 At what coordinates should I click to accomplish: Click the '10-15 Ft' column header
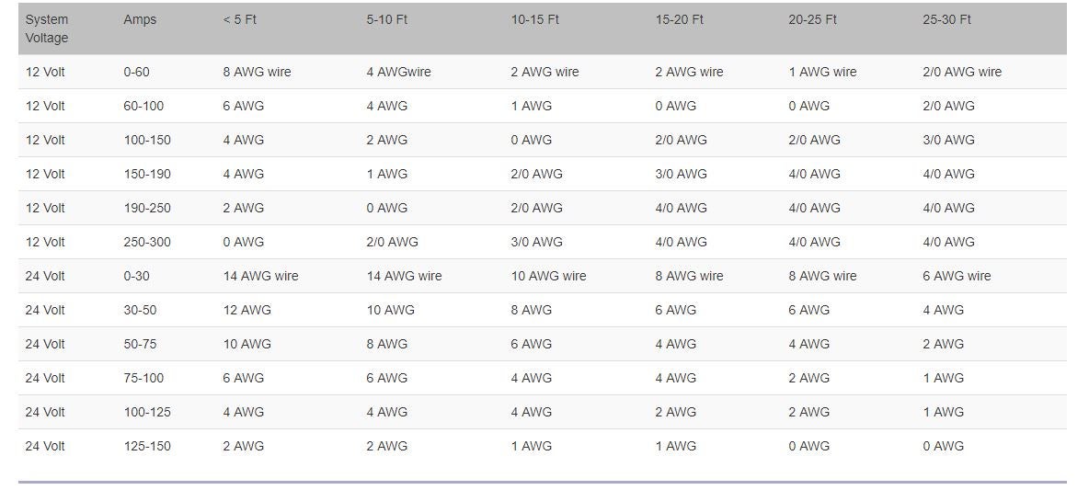pos(534,19)
